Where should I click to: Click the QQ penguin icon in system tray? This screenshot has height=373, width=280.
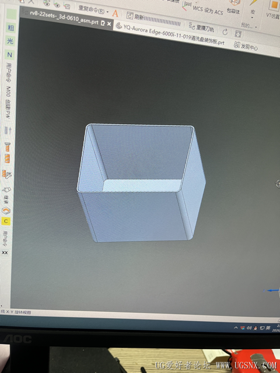(x=256, y=328)
